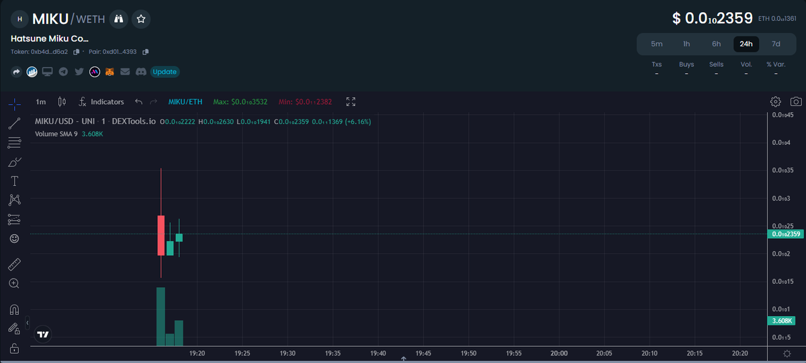Click the Min price label in red
The image size is (806, 363).
pyautogui.click(x=305, y=102)
